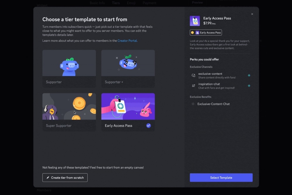This screenshot has height=195, width=292.
Task: Click the sparkle icon next to inspiration-chat
Action: click(x=249, y=86)
